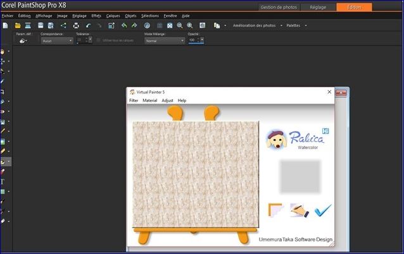Click the blue Undo arrow icon

pos(89,25)
